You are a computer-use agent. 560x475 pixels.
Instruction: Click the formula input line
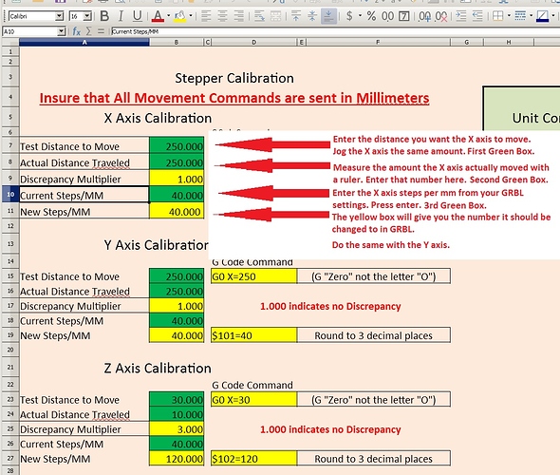coord(335,31)
